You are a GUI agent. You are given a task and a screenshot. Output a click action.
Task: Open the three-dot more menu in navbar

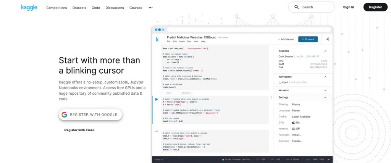[150, 8]
